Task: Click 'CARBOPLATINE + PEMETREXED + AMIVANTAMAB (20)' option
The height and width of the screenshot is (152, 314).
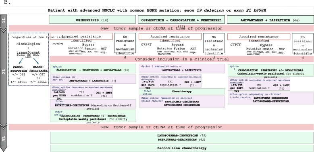Action: [93, 69]
